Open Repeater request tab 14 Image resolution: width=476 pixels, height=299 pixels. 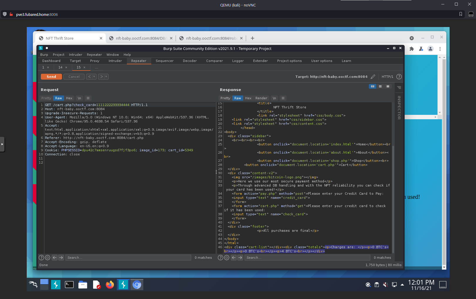pos(60,67)
